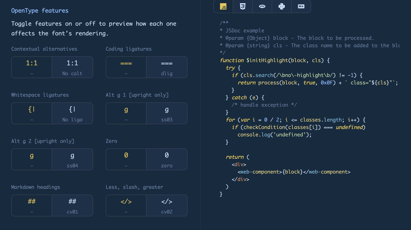This screenshot has width=411, height=230.
Task: Enable the cv01 Markdown headings option
Action: click(72, 205)
